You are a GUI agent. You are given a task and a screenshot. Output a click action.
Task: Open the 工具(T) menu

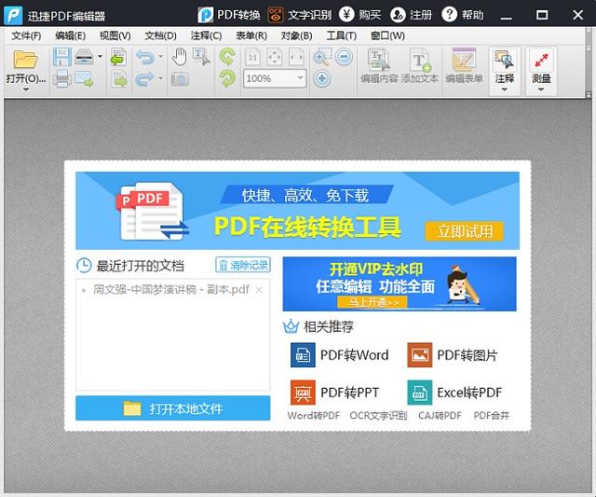(x=342, y=35)
